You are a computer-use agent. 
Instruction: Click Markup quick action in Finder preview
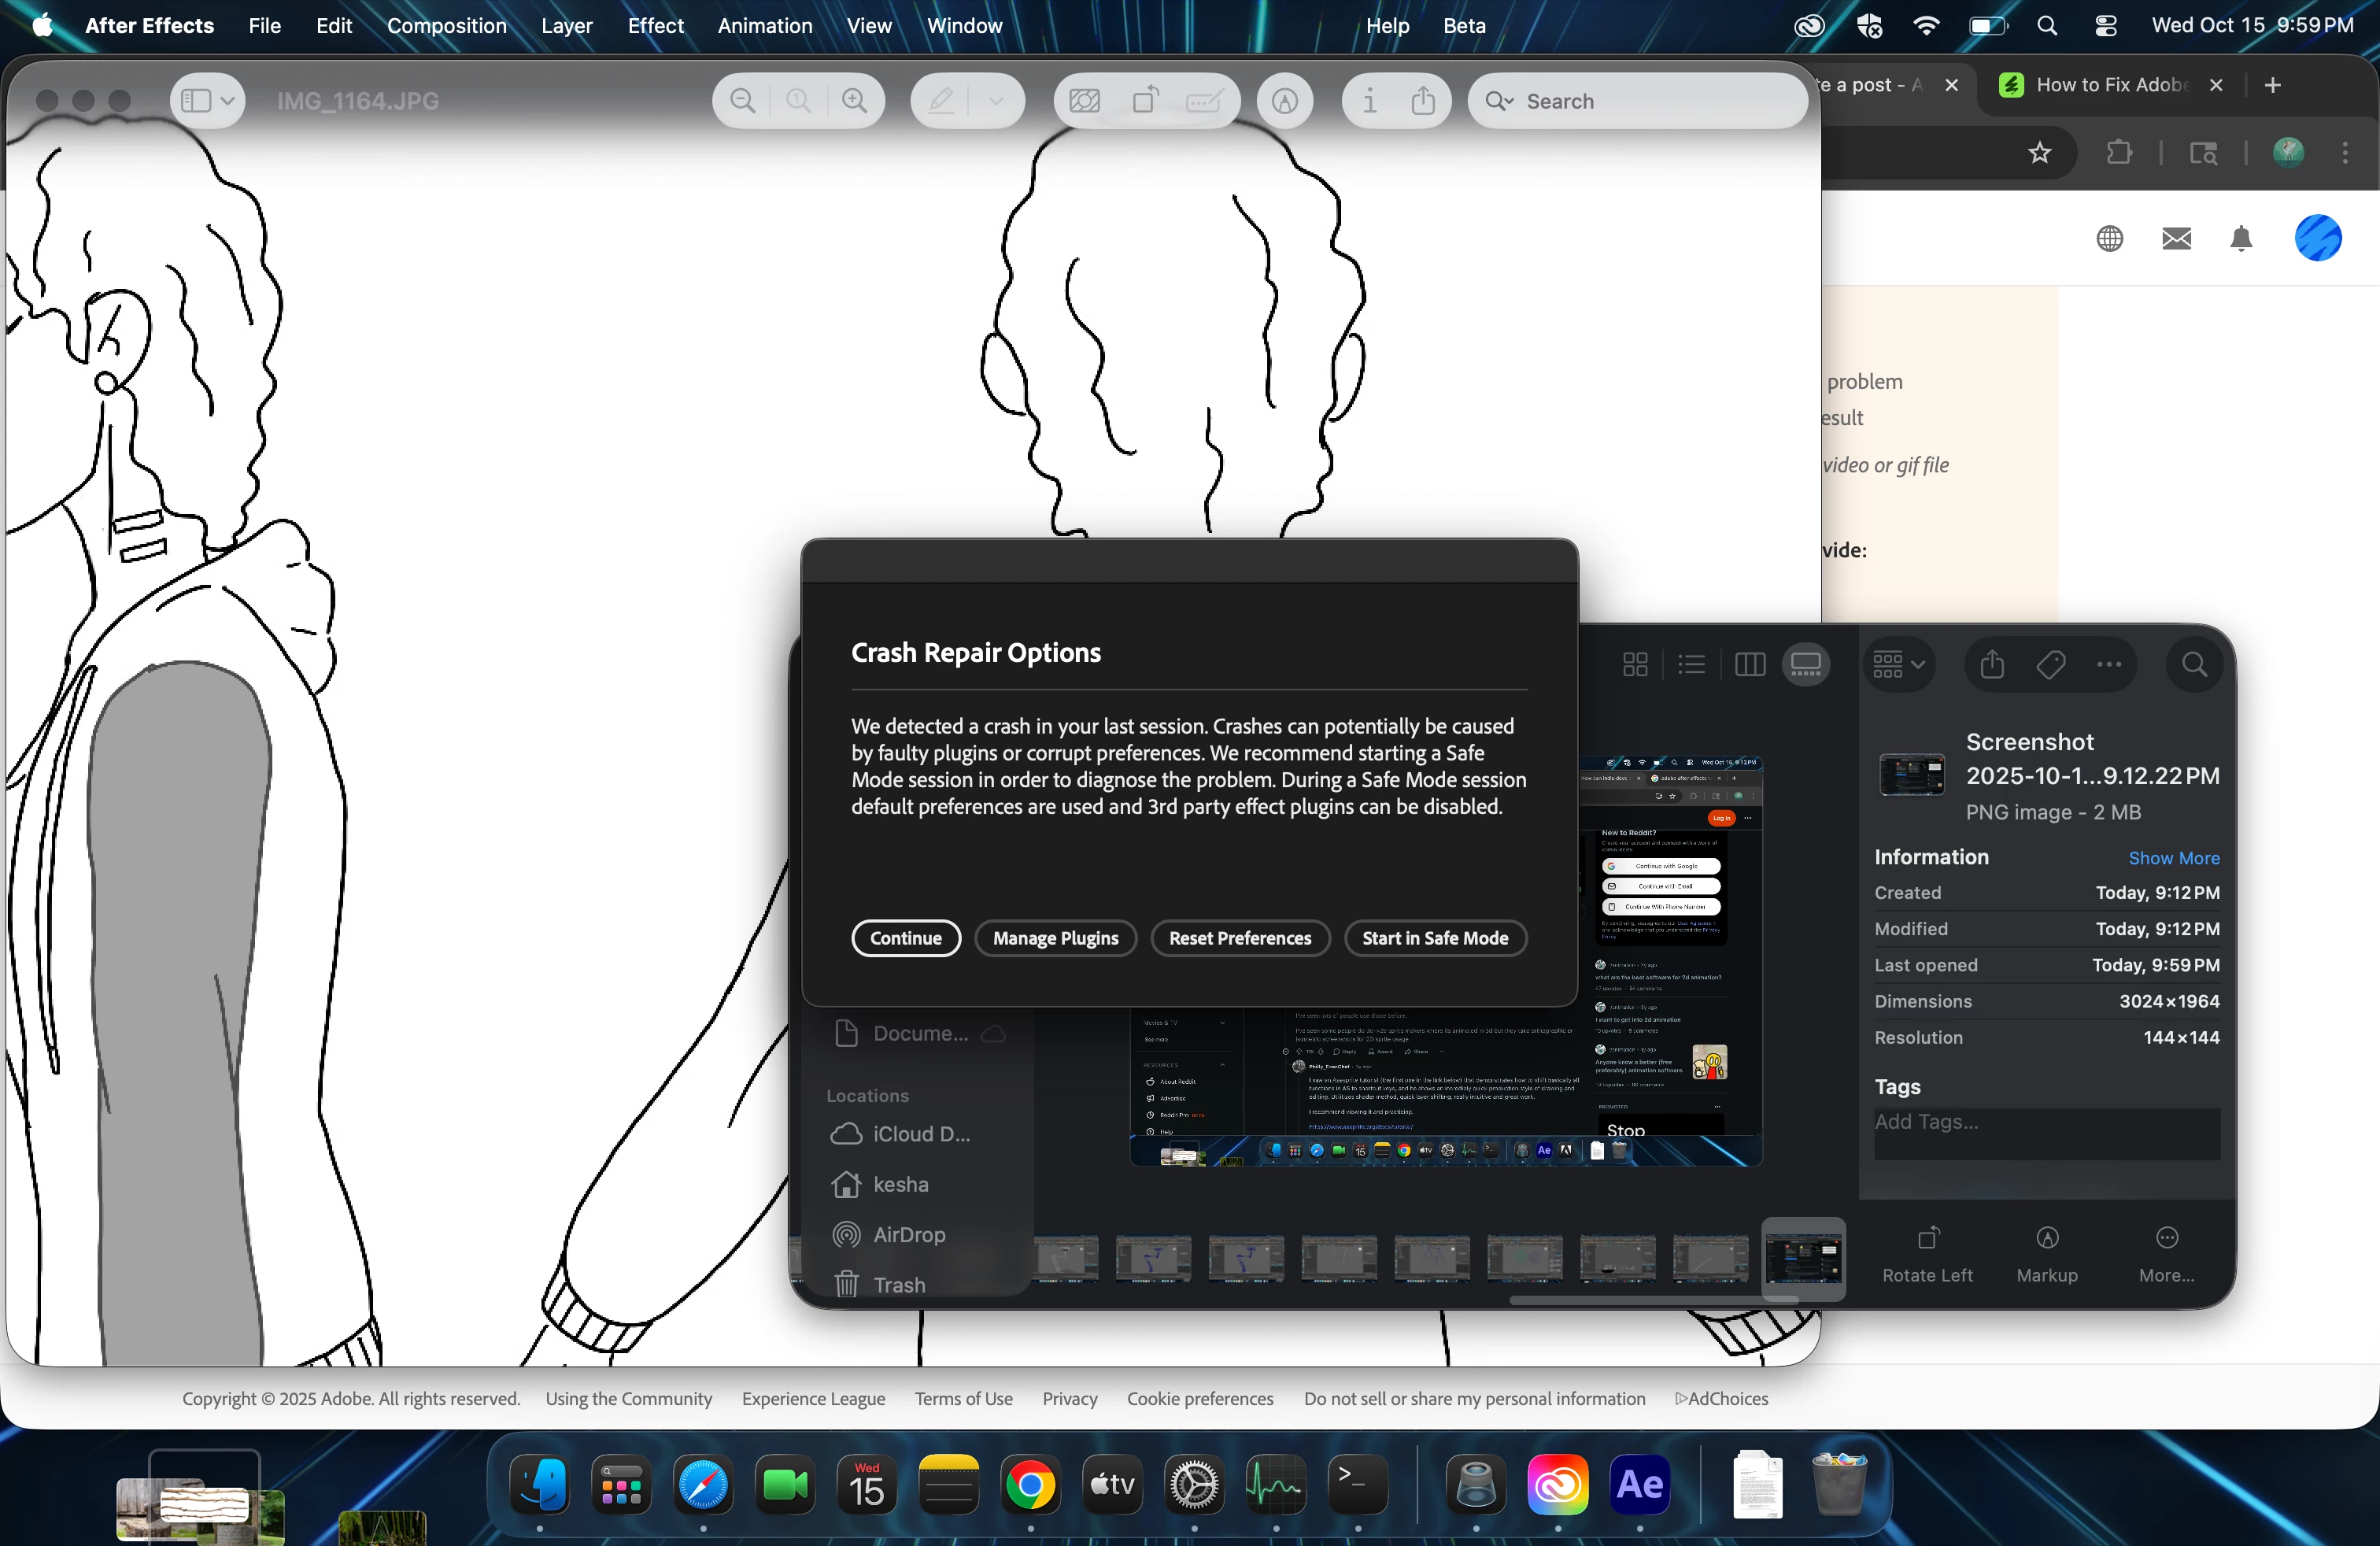click(2047, 1253)
